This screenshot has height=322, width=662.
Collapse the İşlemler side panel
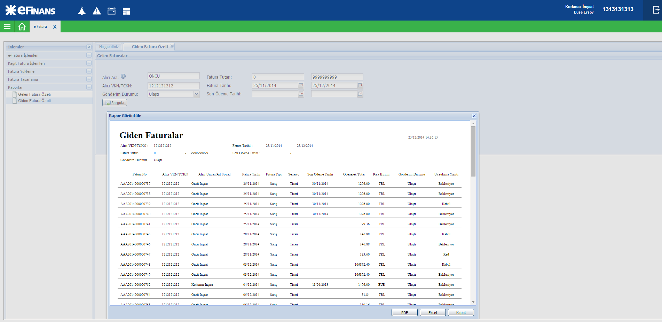coord(89,47)
